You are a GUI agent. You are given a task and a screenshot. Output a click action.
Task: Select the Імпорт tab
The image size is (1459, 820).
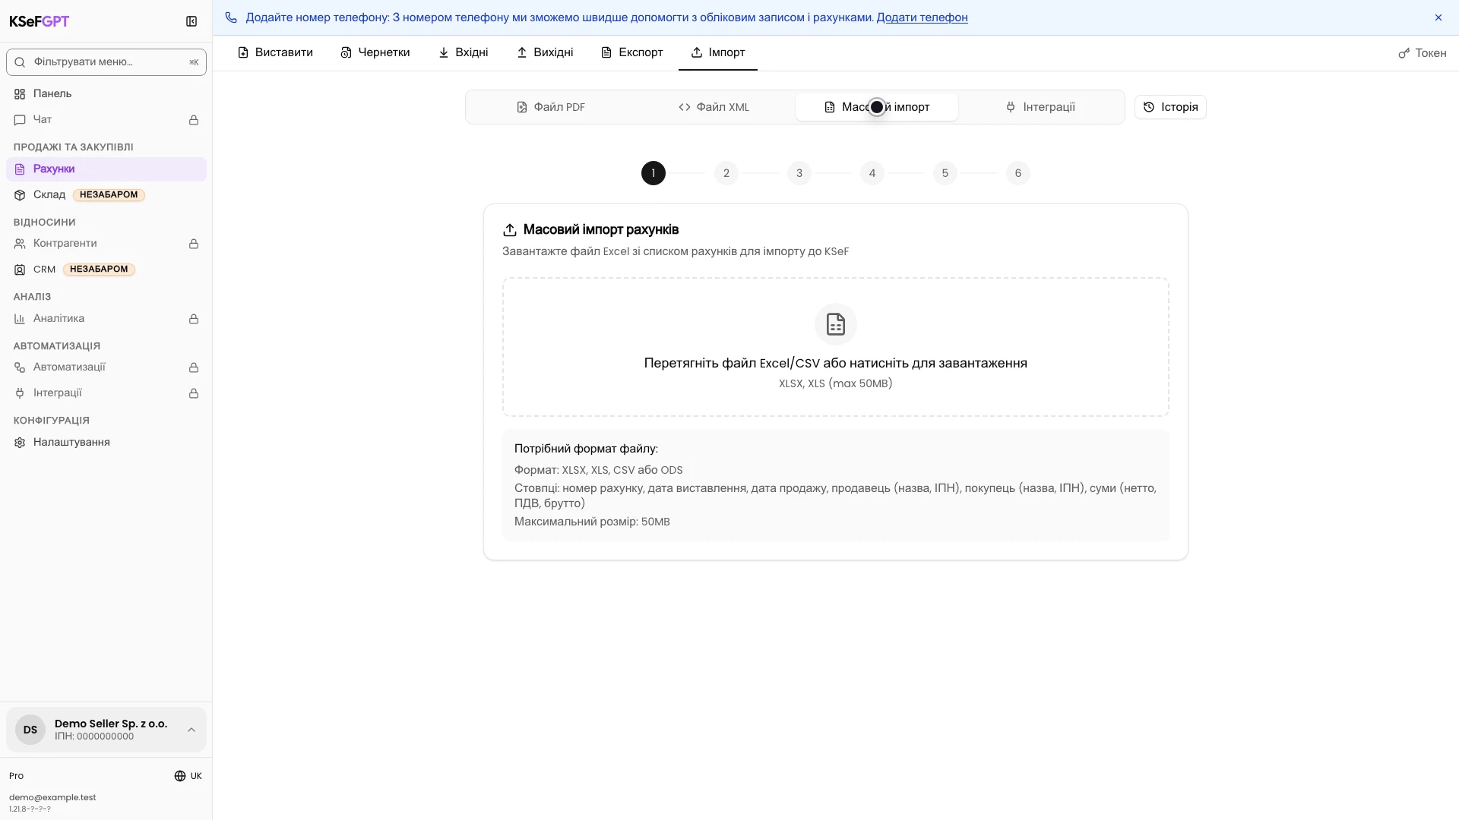point(718,52)
